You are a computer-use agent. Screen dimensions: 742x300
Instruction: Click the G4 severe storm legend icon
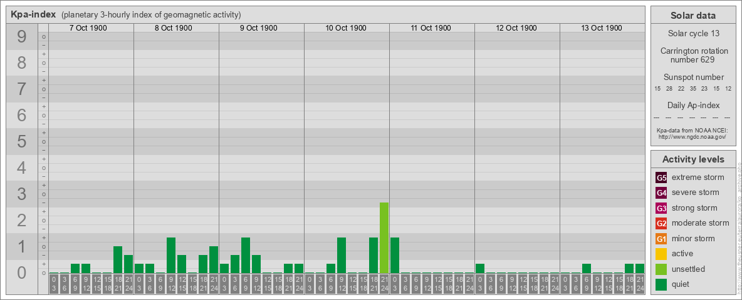tap(661, 192)
